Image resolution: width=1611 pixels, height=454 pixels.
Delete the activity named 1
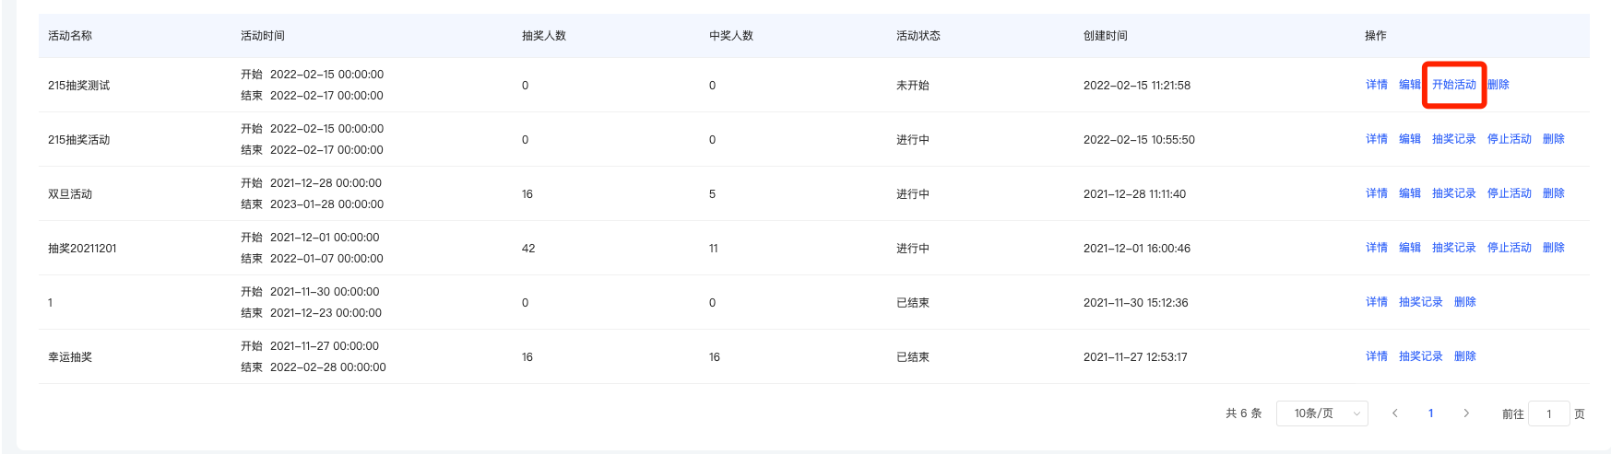point(1464,302)
